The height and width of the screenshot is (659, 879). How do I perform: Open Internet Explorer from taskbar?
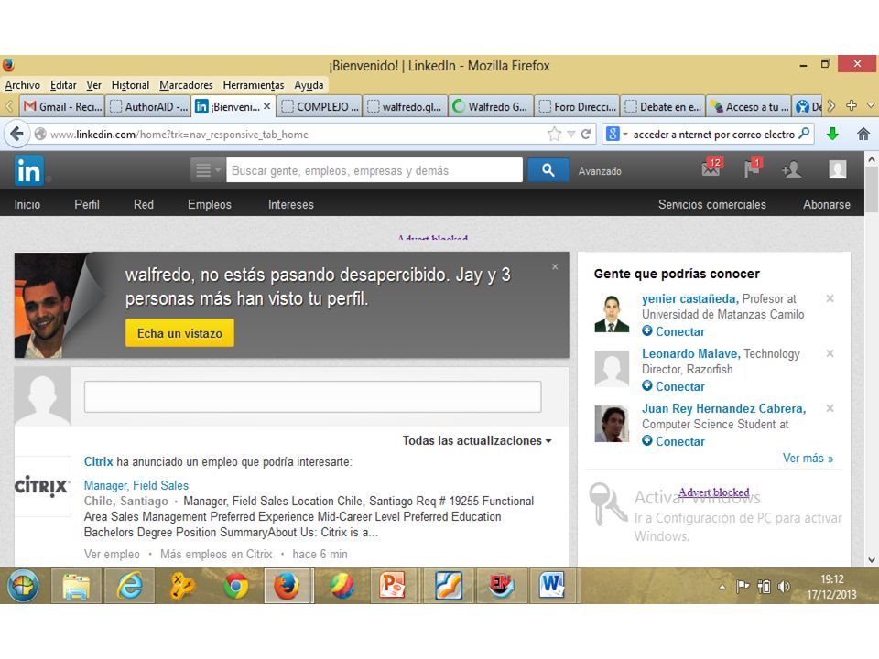pos(129,586)
